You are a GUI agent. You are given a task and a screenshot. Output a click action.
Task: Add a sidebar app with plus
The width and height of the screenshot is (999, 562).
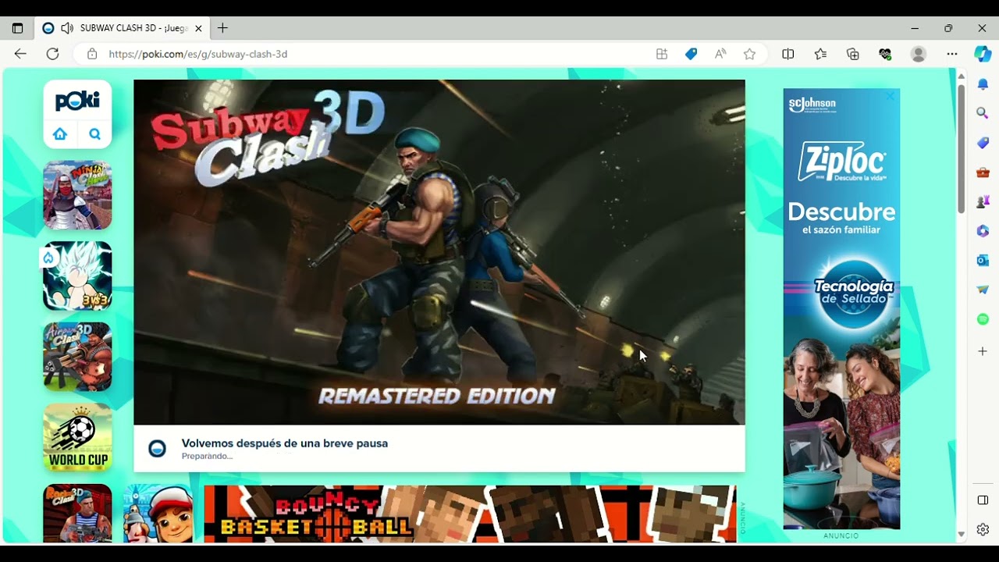coord(983,351)
